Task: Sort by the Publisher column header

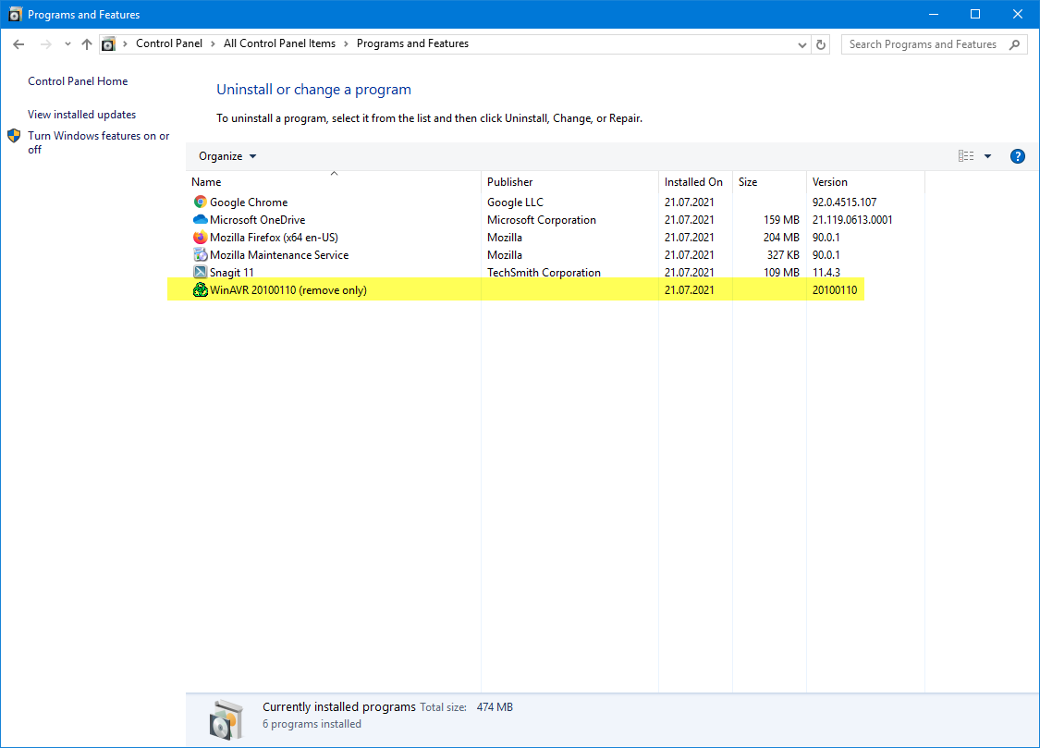Action: point(569,181)
